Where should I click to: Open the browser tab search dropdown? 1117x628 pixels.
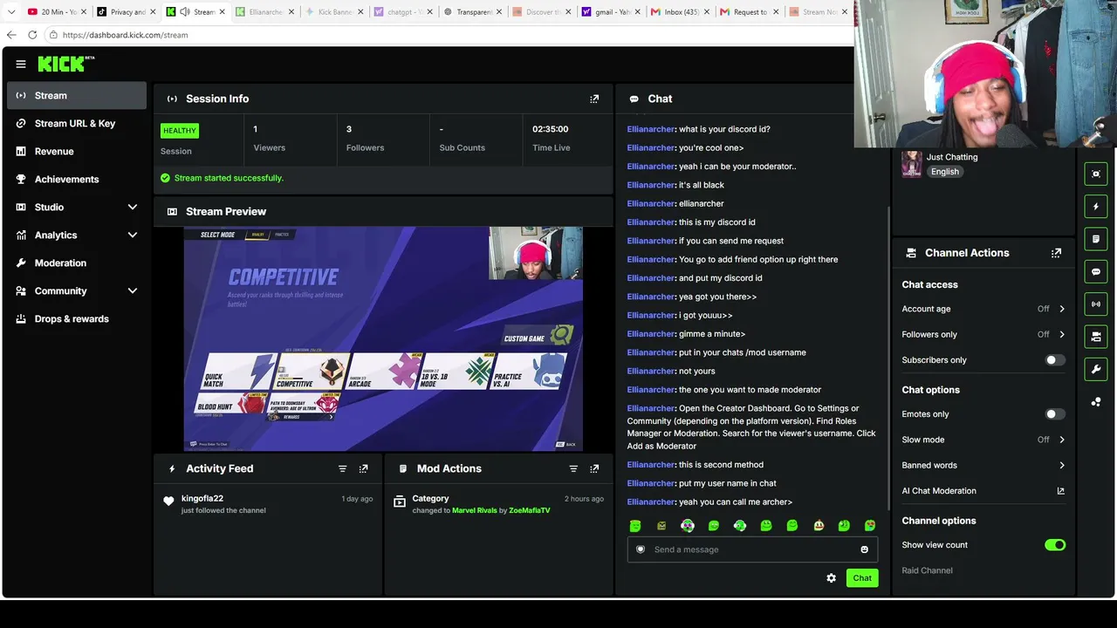click(11, 11)
